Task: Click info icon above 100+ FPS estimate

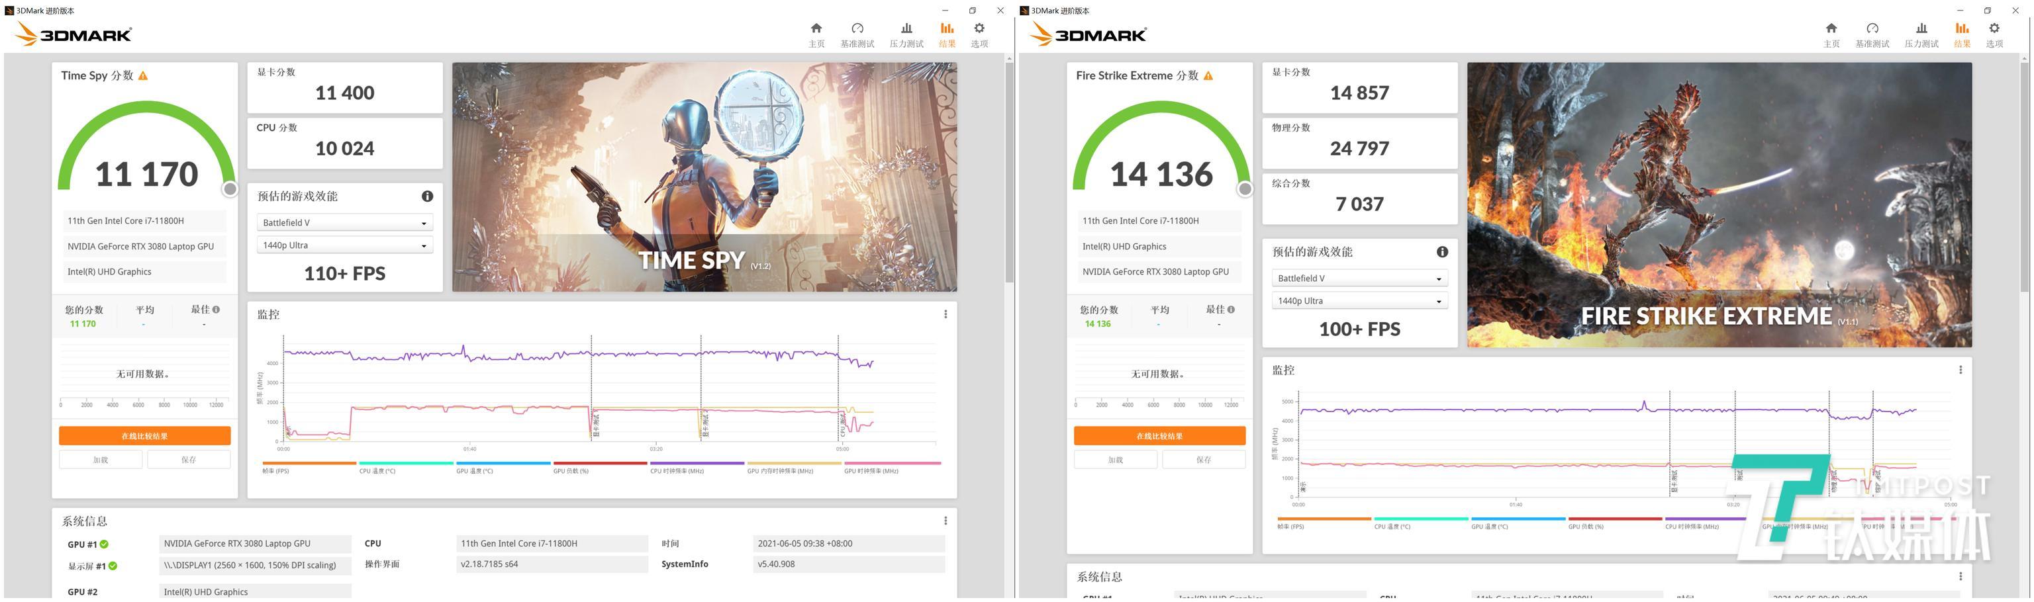Action: tap(1442, 253)
